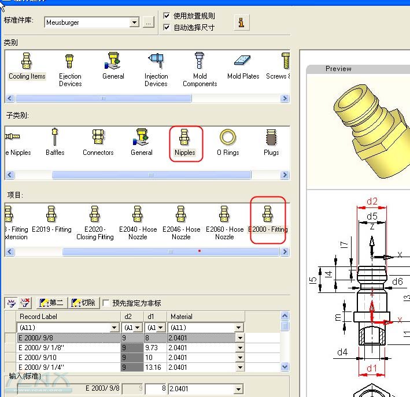
Task: Toggle the 使用放置规则 checkbox
Action: pos(167,16)
